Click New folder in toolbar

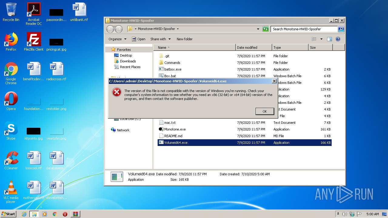tap(185, 39)
